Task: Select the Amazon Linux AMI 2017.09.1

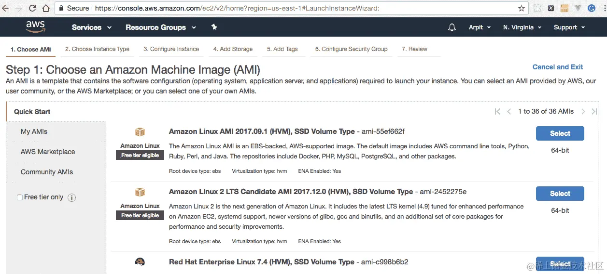Action: [560, 133]
